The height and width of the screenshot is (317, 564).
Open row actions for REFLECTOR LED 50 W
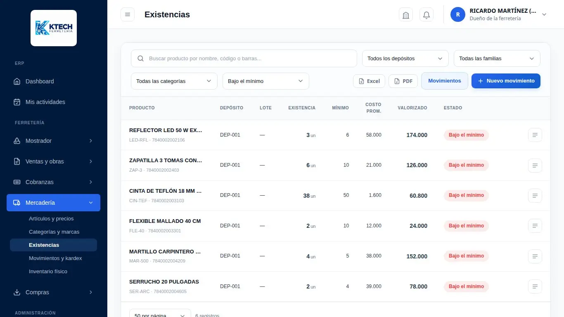click(535, 135)
